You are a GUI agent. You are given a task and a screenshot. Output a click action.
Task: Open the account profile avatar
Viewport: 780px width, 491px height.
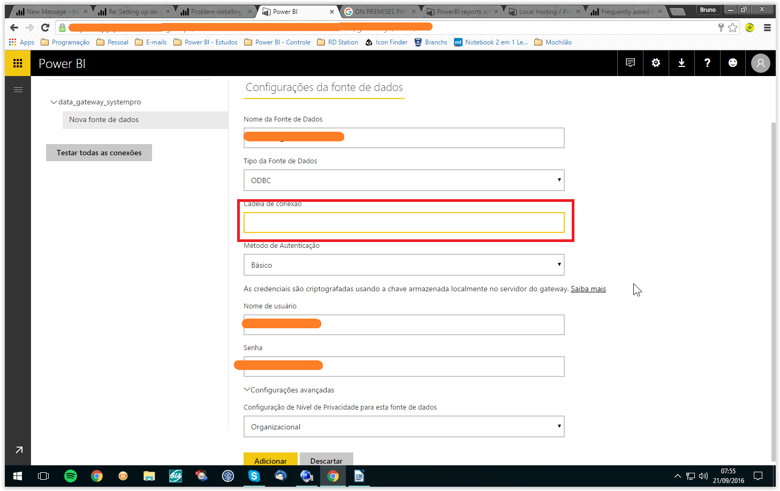760,63
